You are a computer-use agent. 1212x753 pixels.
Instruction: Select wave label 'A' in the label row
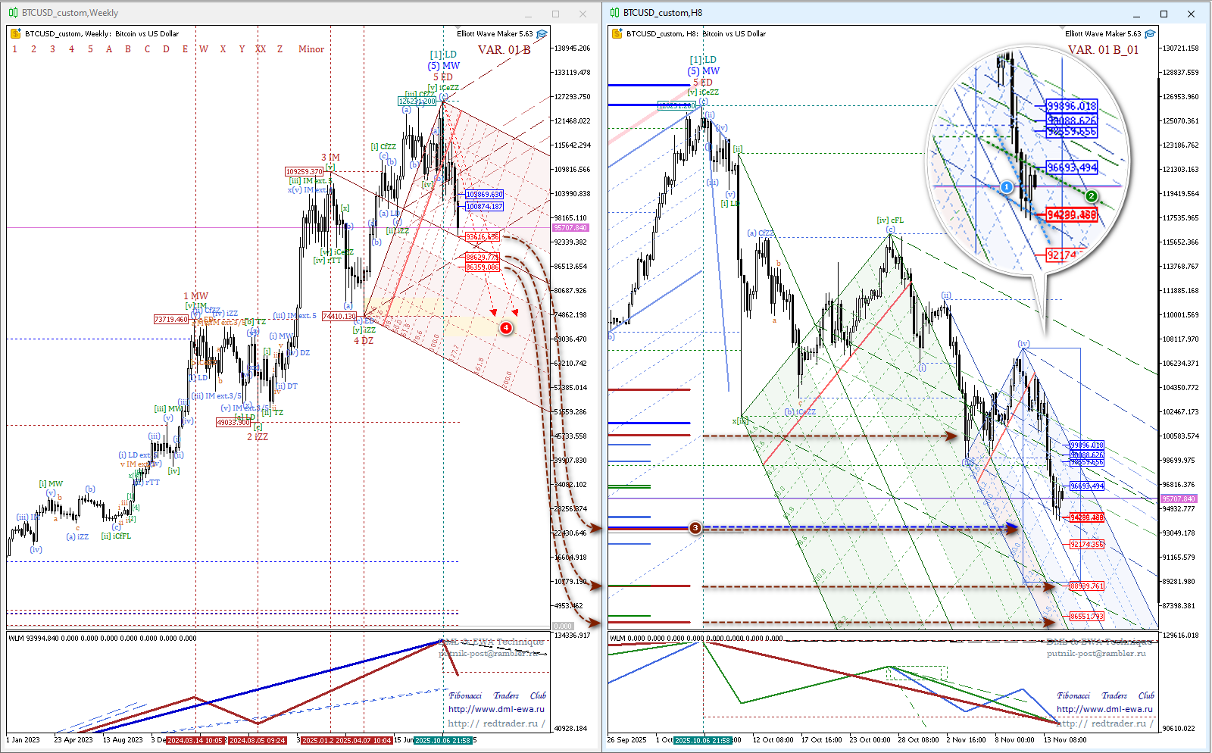pyautogui.click(x=109, y=49)
